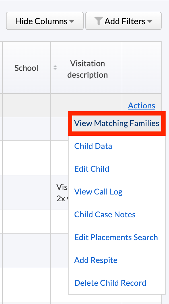
Task: Open the Add Filters dropdown
Action: click(x=123, y=21)
